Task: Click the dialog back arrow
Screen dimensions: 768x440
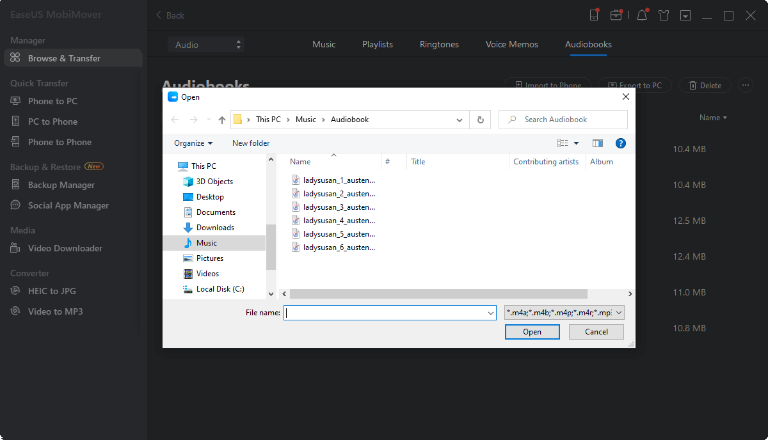Action: coord(175,120)
